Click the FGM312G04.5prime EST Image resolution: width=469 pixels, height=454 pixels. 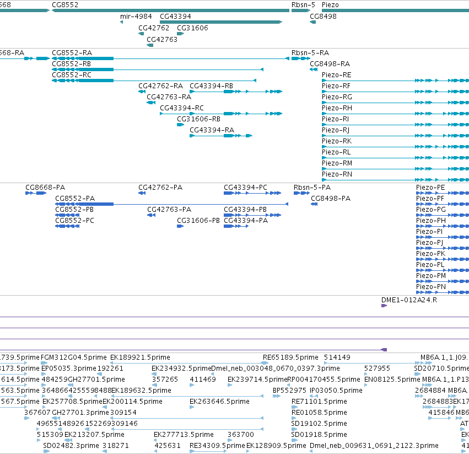pos(74,357)
